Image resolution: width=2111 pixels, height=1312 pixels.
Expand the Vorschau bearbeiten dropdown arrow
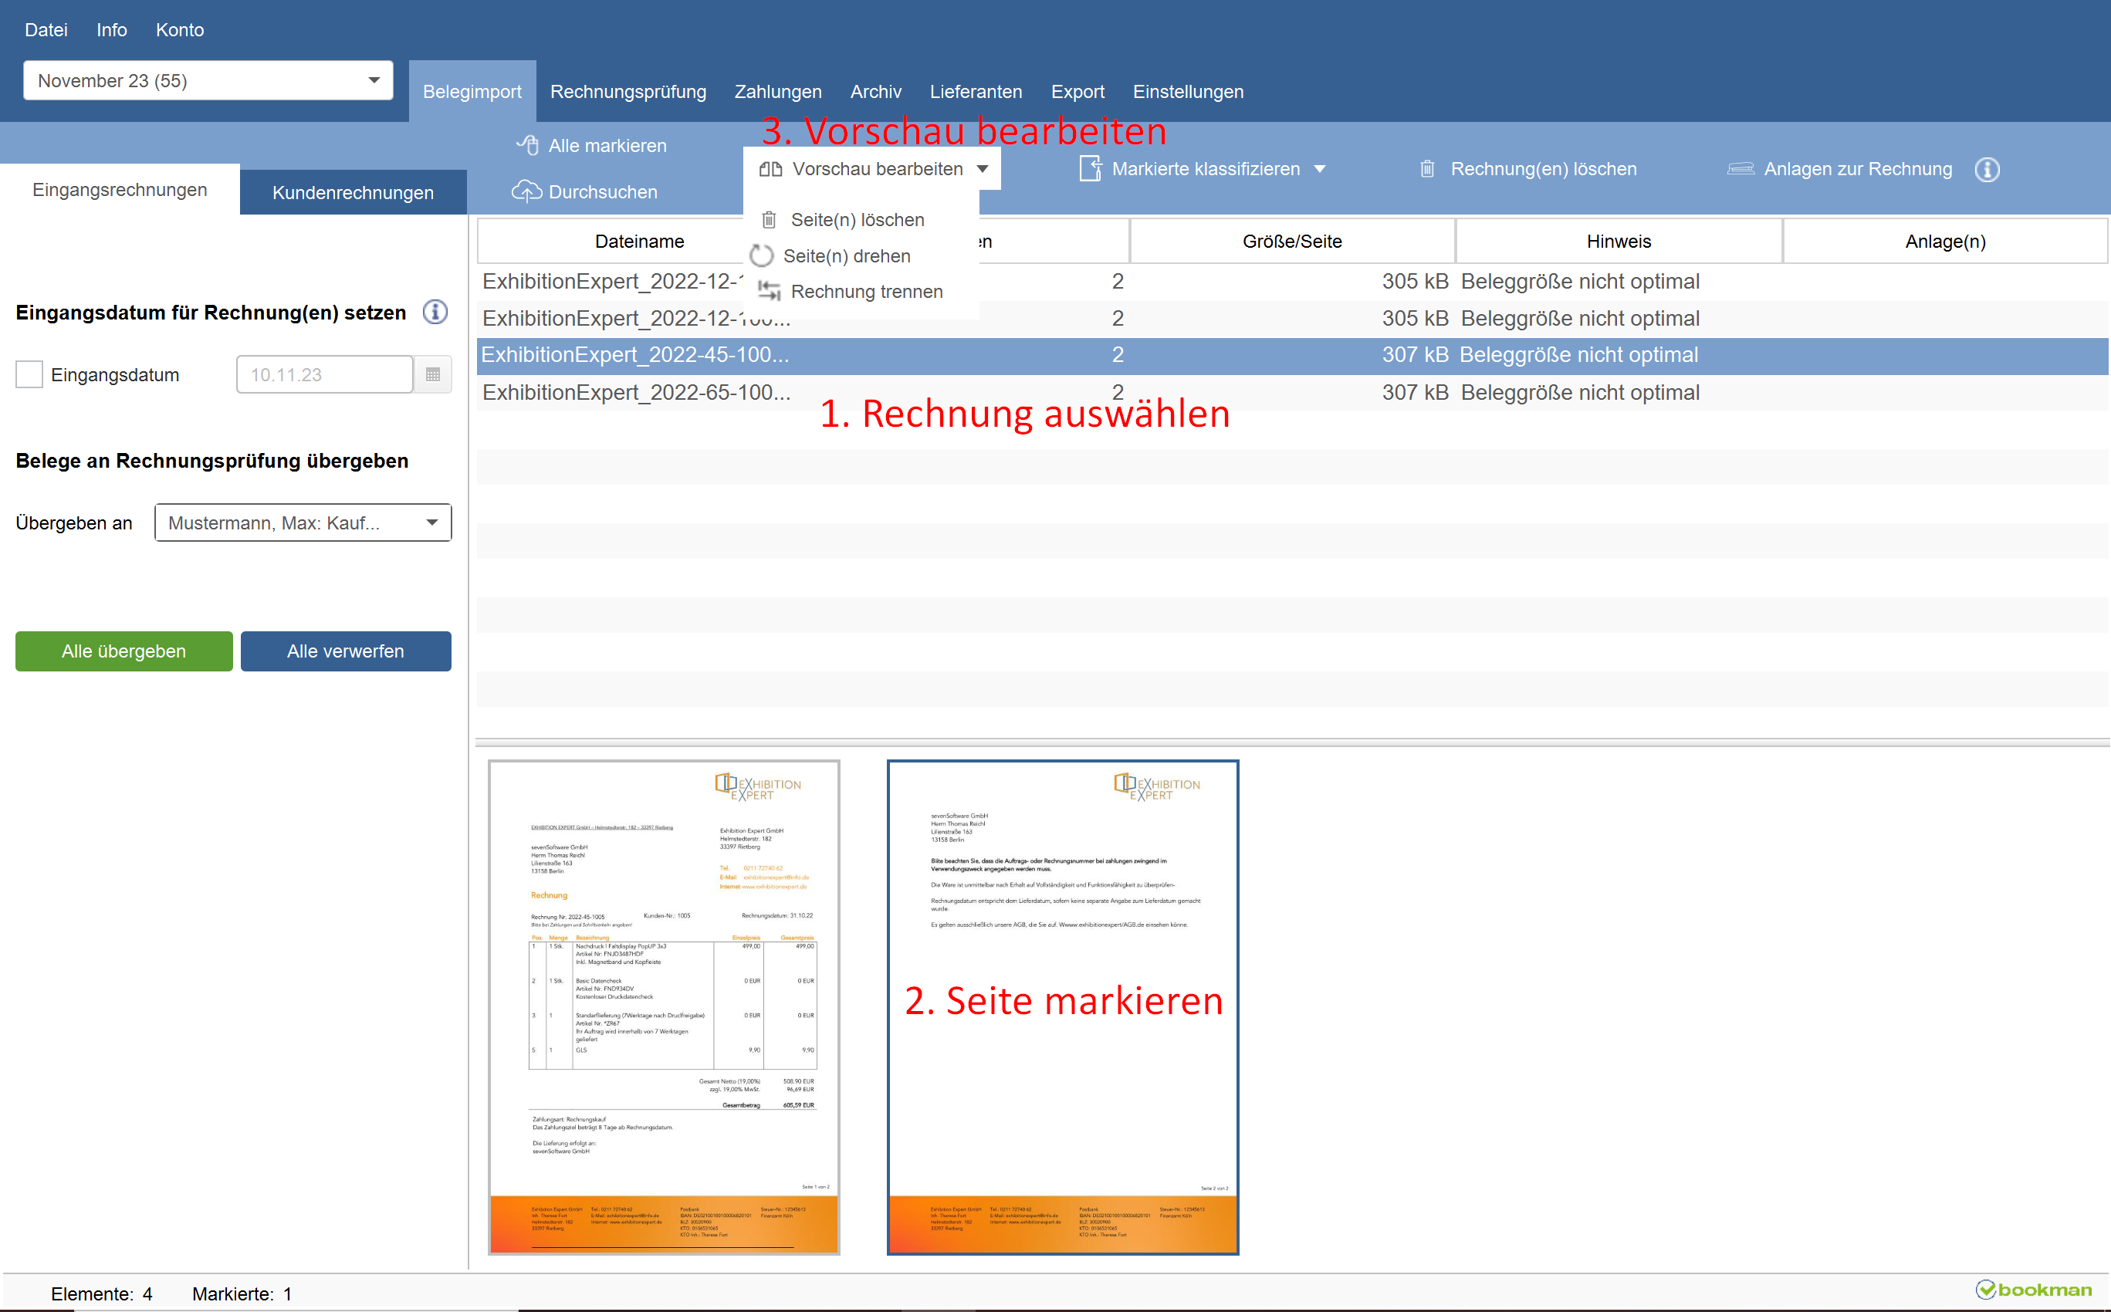[983, 169]
